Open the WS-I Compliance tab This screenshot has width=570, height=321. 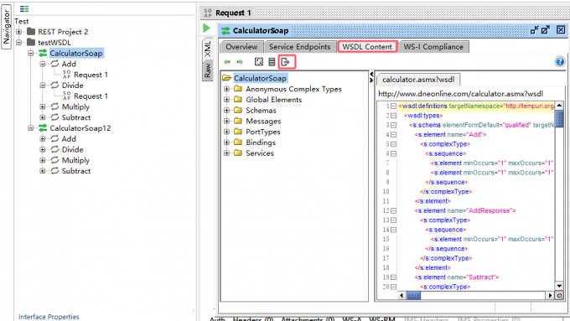pyautogui.click(x=433, y=47)
